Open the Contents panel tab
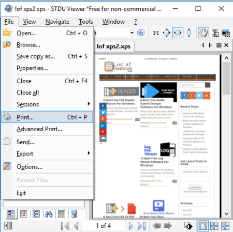This screenshot has height=232, width=233. 11,214
